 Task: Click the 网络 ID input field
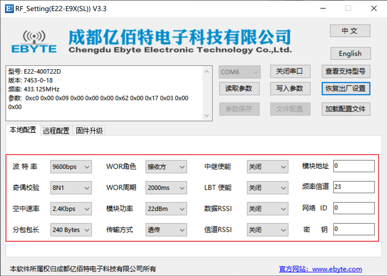coord(354,208)
